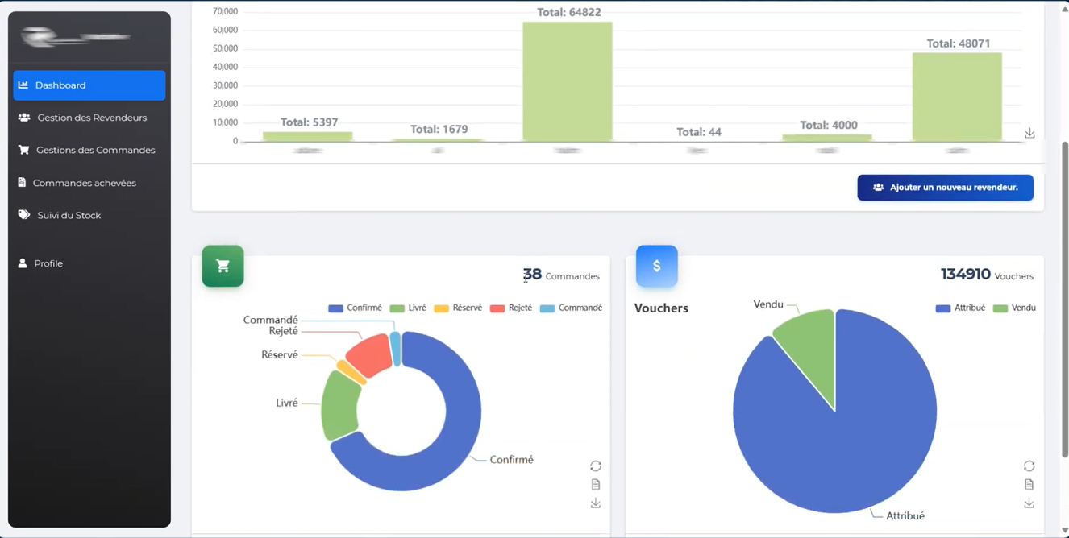This screenshot has width=1069, height=538.
Task: Refresh the Commandes donut chart
Action: pyautogui.click(x=595, y=466)
